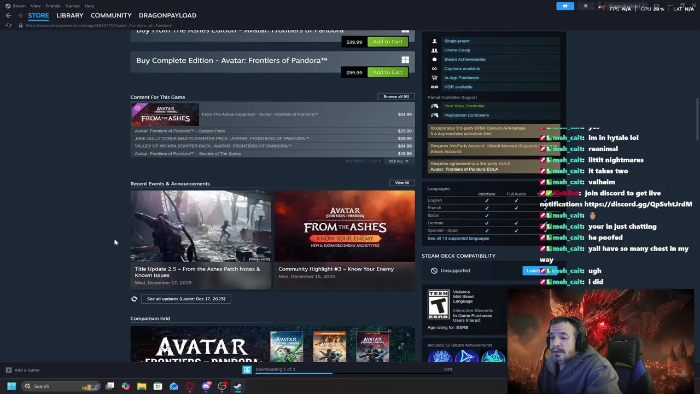Open the DragonPayload account dropdown

click(627, 6)
